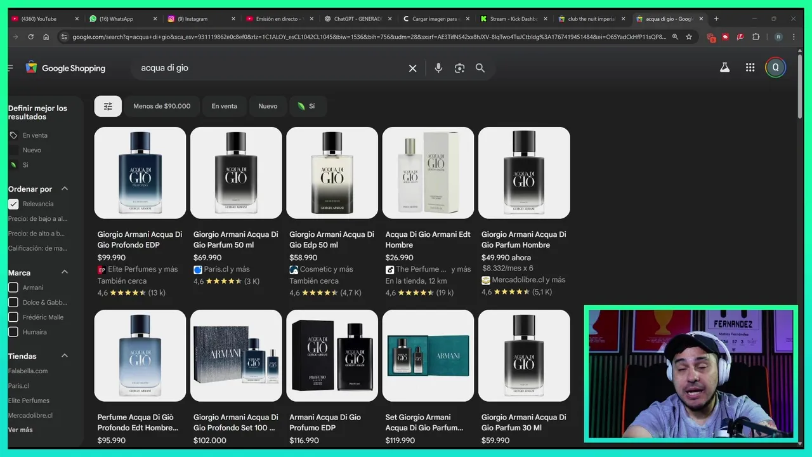Image resolution: width=812 pixels, height=457 pixels.
Task: Click the Chrome profile icon in toolbar
Action: coord(778,37)
